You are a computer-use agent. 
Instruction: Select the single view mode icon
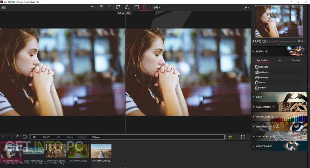[137, 7]
